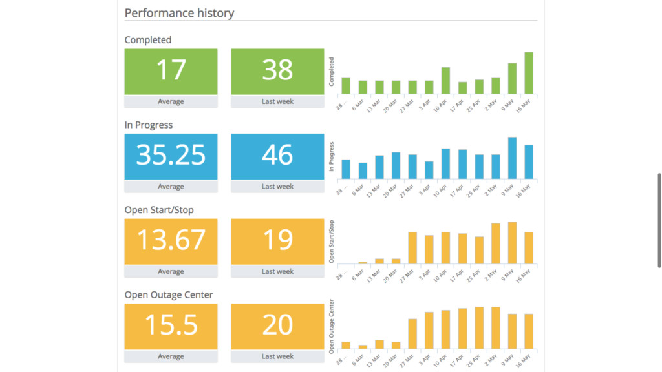Click the 16 May bar in the Completed chart
This screenshot has height=372, width=662.
coord(529,73)
